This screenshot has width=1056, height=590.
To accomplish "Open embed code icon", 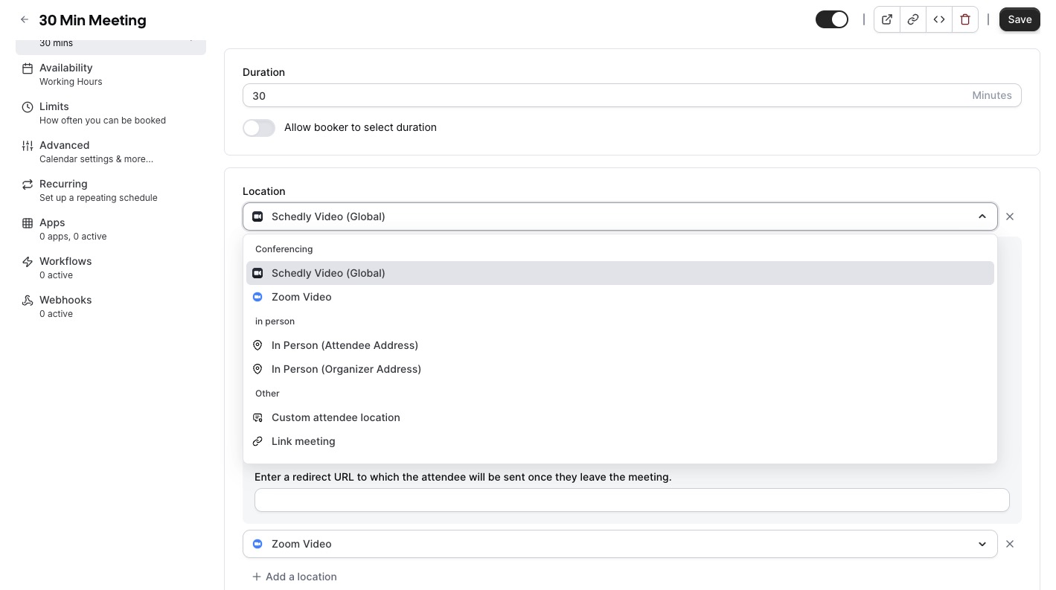I will tap(939, 20).
